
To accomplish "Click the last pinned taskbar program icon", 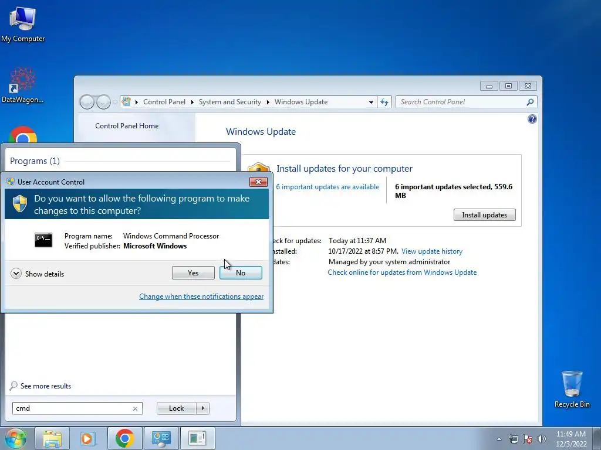I will pos(197,438).
